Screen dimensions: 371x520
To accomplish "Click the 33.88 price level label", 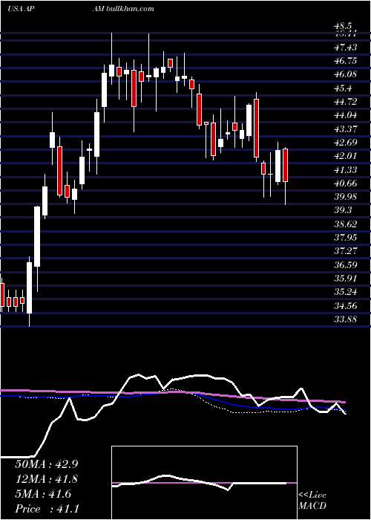I will (x=346, y=319).
